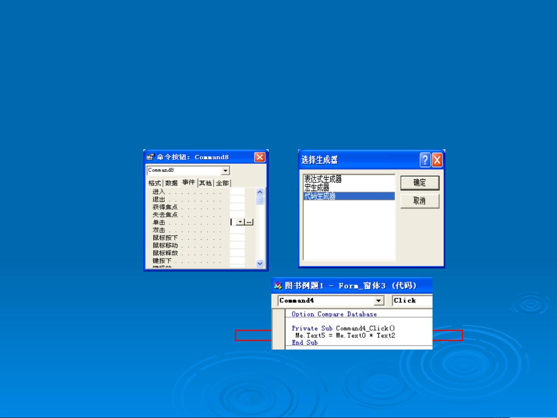The width and height of the screenshot is (557, 418).
Task: Click the 鼠标按下 event value field
Action: (x=237, y=238)
